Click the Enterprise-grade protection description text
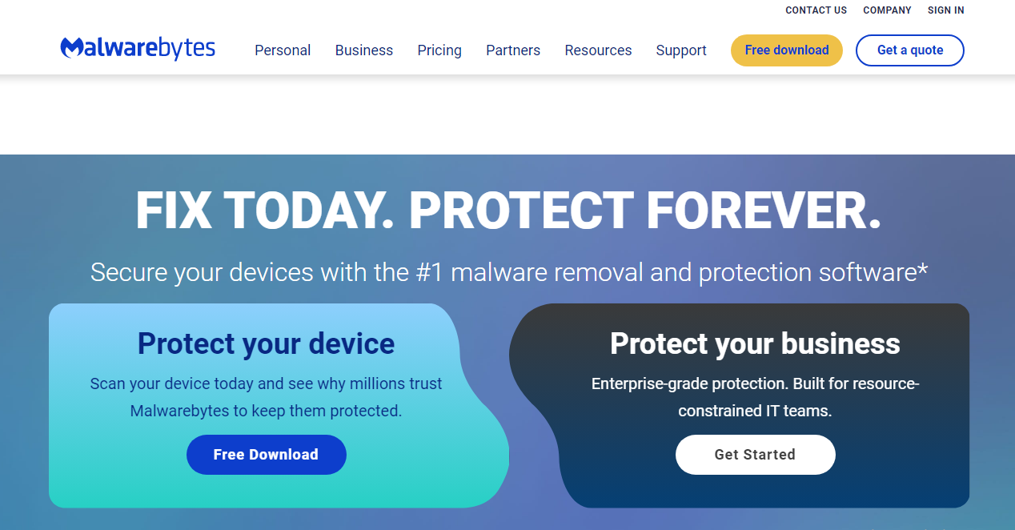This screenshot has height=530, width=1015. (755, 397)
